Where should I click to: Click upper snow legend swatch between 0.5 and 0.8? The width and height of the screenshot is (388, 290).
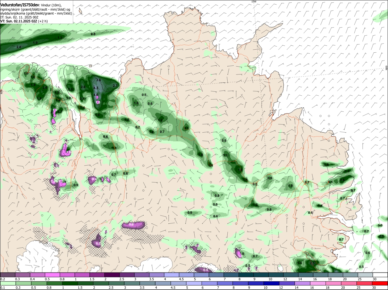pyautogui.click(x=52, y=275)
